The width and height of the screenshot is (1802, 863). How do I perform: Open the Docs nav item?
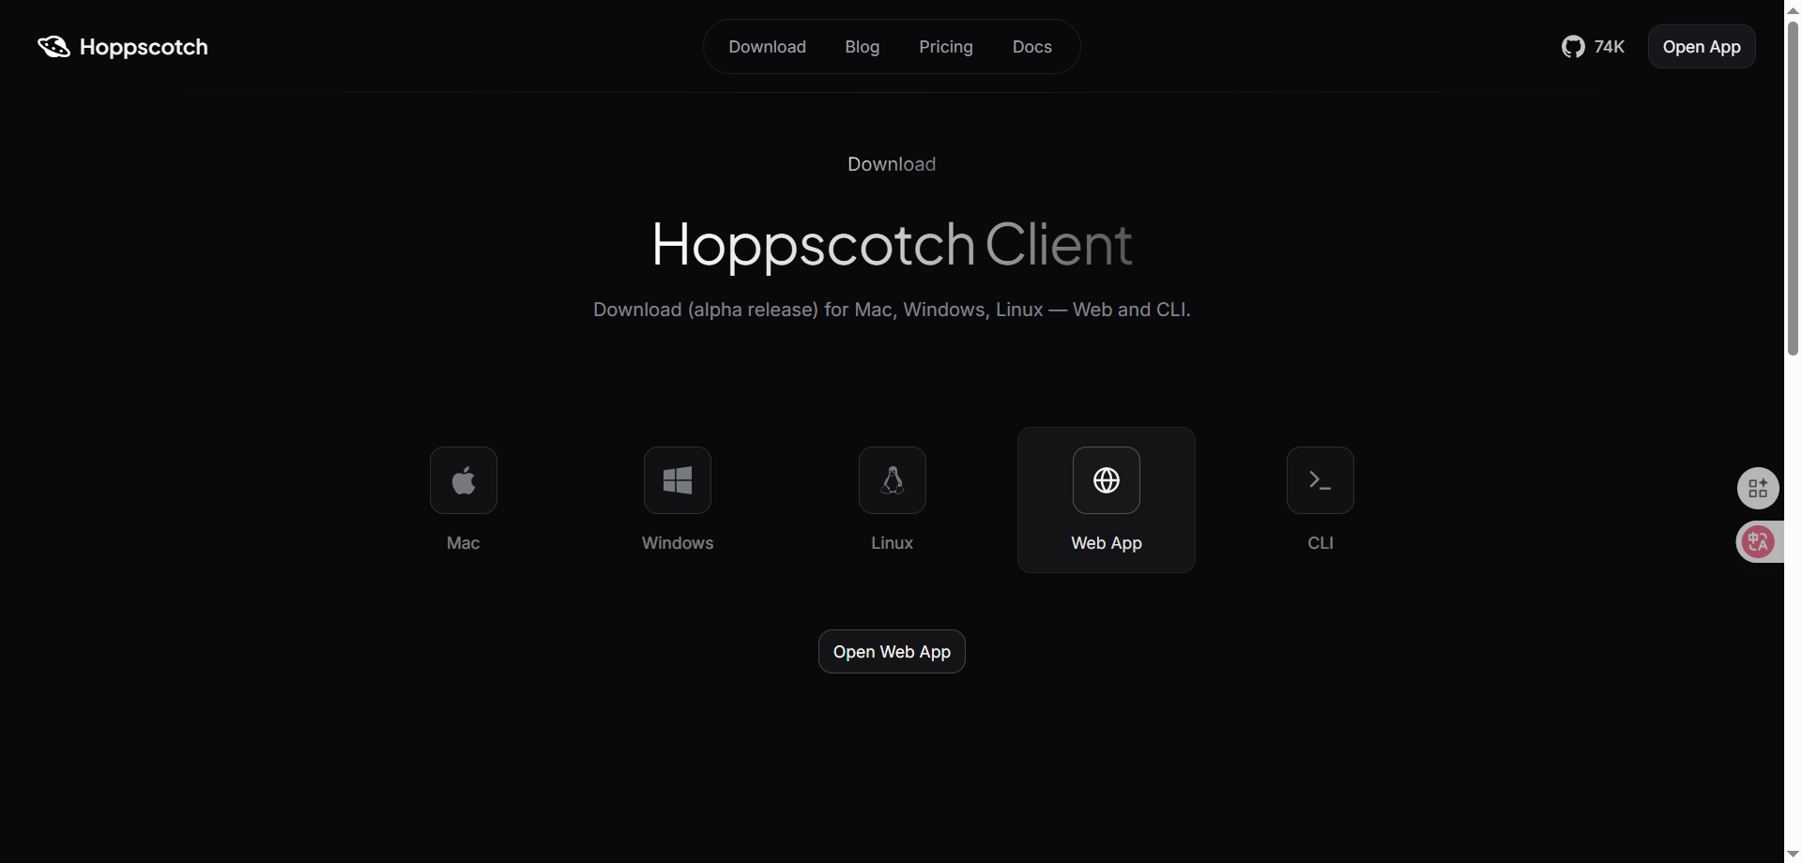pyautogui.click(x=1032, y=47)
